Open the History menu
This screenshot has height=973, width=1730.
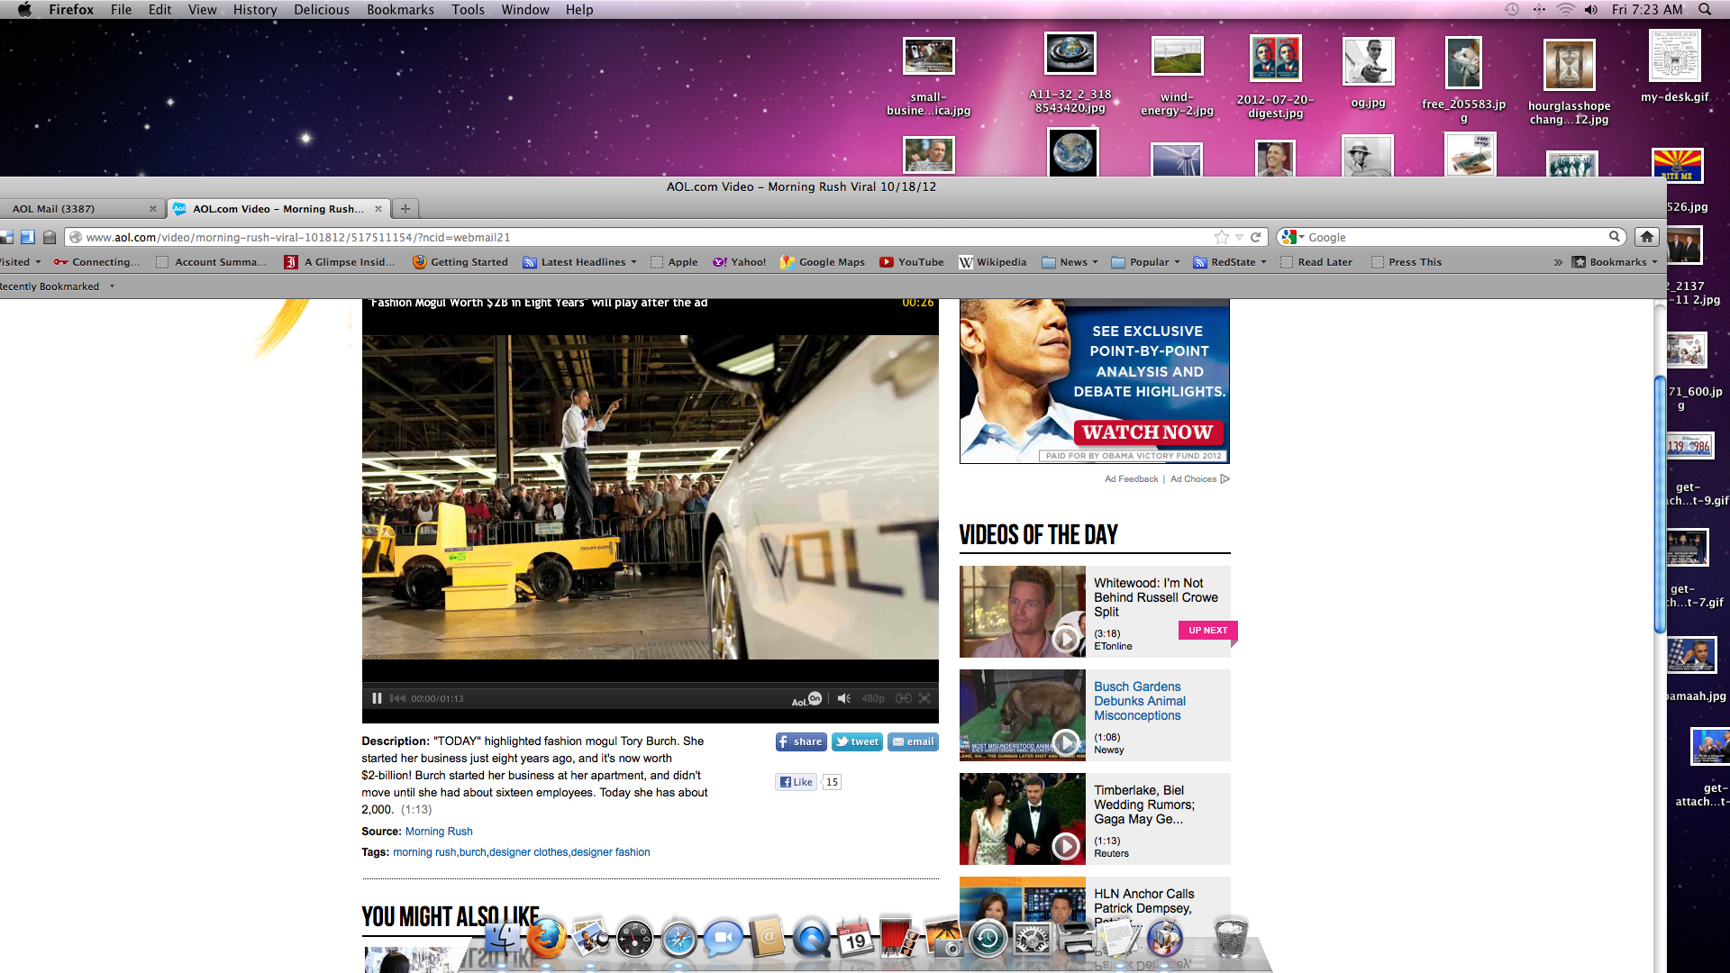(x=255, y=10)
